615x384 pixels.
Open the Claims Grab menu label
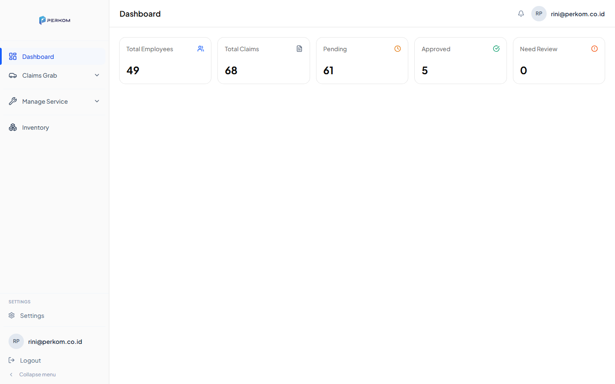(40, 76)
